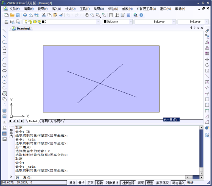The height and width of the screenshot is (186, 212).
Task: Activate the Pan realtime hand icon
Action: (x=87, y=15)
